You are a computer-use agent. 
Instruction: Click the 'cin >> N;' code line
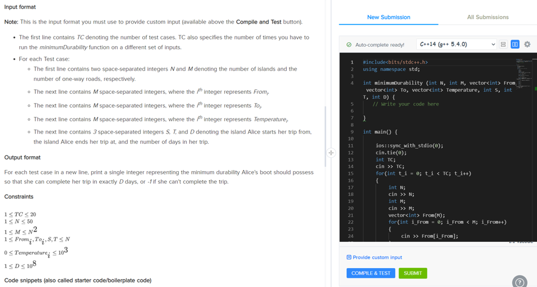401,194
